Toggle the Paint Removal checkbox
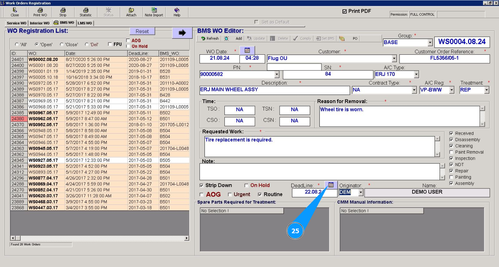The width and height of the screenshot is (499, 267). click(x=451, y=152)
